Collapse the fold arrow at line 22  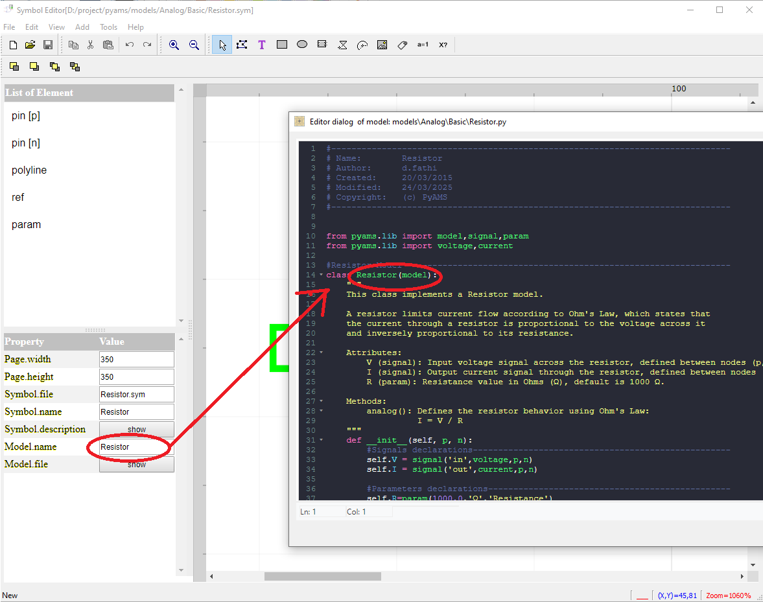[x=321, y=353]
